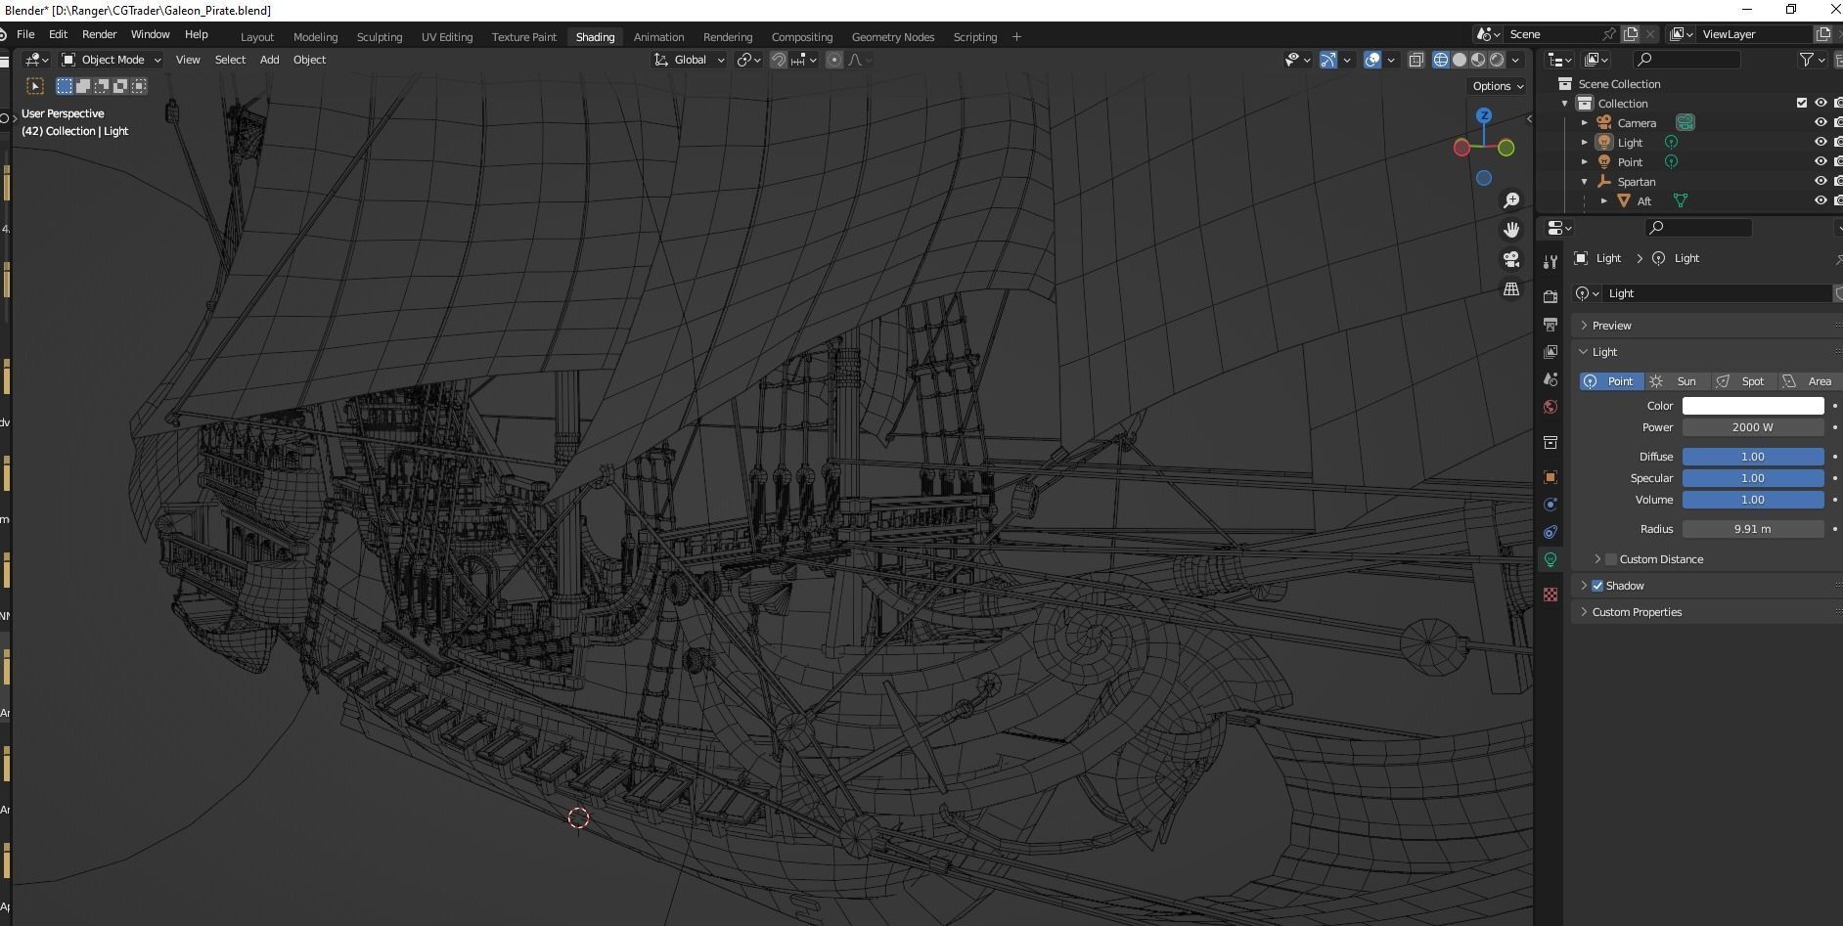Open the Light data properties tab
This screenshot has height=926, width=1843.
coord(1551,559)
